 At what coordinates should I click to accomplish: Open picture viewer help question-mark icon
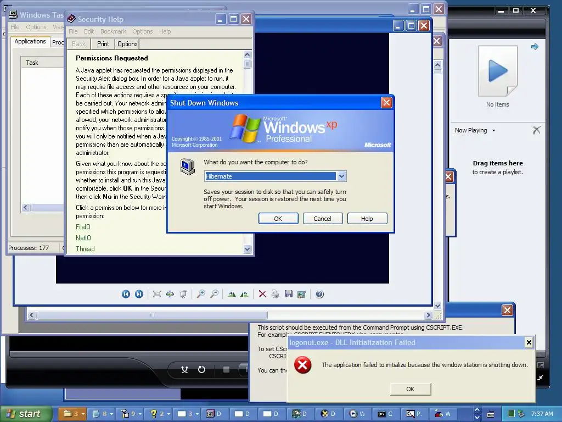click(x=319, y=295)
